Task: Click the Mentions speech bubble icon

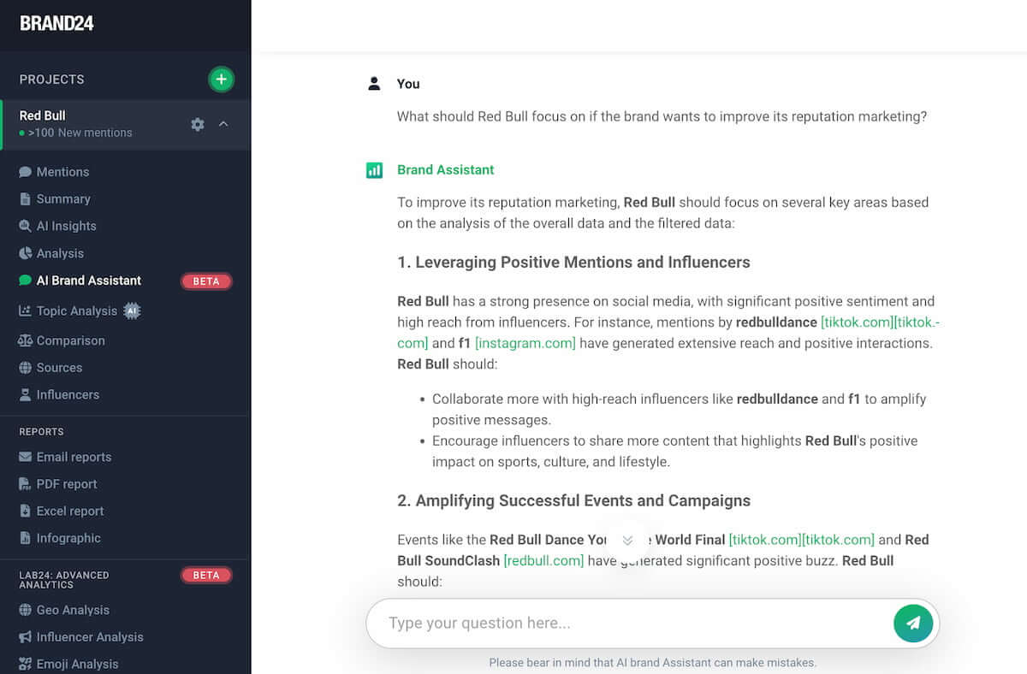Action: tap(25, 172)
